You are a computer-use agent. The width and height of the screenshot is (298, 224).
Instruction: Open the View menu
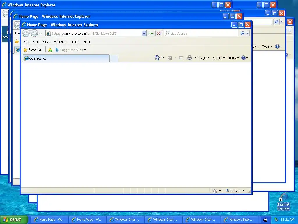pos(46,42)
